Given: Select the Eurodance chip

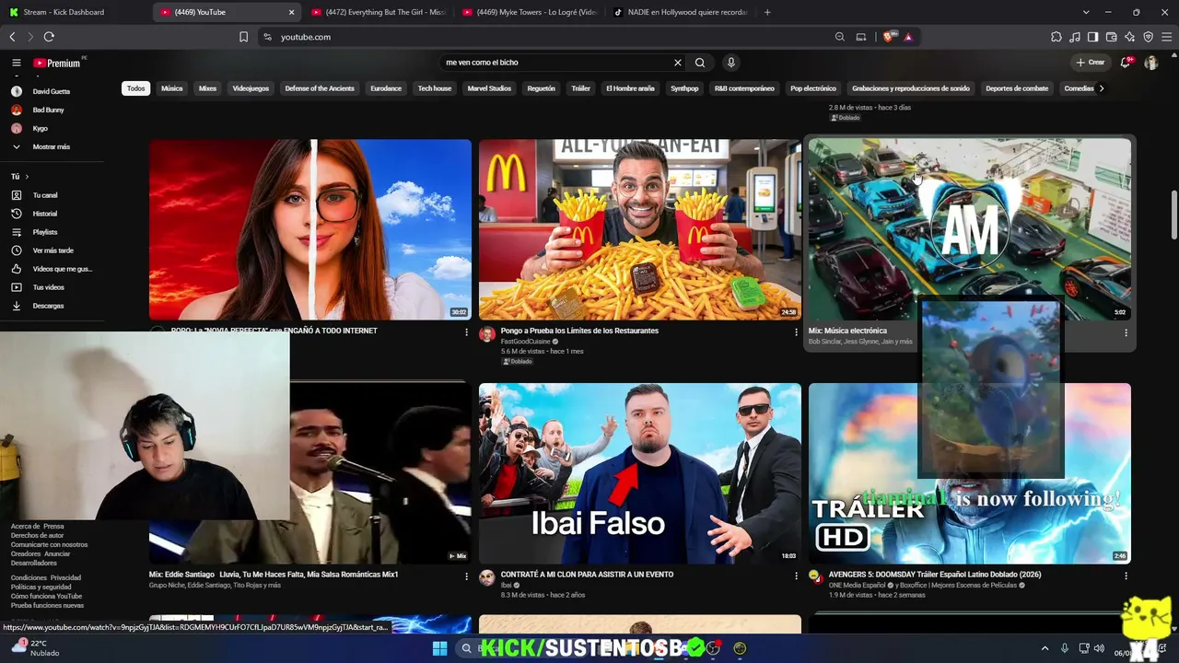Looking at the screenshot, I should click(386, 88).
